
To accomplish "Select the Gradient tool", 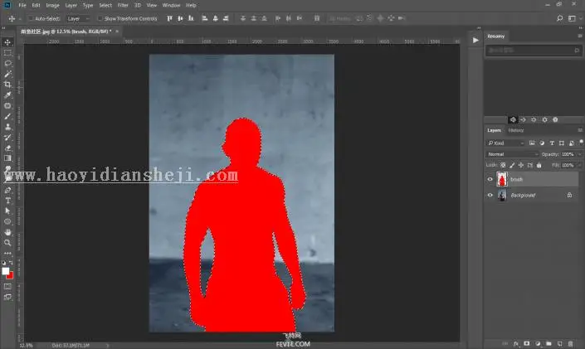I will [x=7, y=158].
